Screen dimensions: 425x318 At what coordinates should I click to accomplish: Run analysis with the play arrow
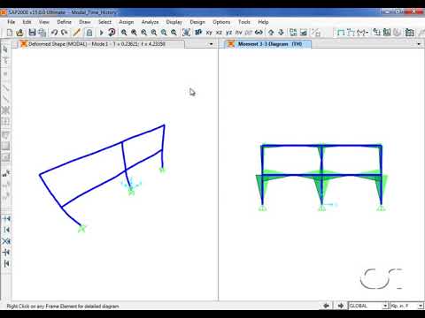pyautogui.click(x=101, y=33)
